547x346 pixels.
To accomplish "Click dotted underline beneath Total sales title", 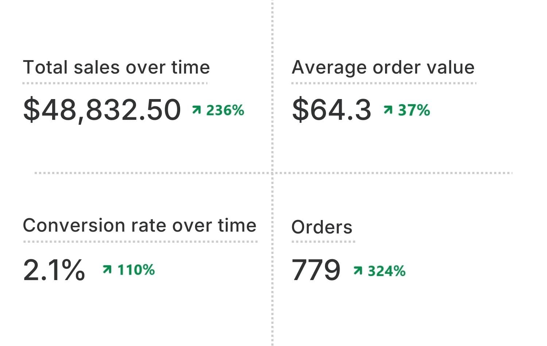I will [115, 83].
